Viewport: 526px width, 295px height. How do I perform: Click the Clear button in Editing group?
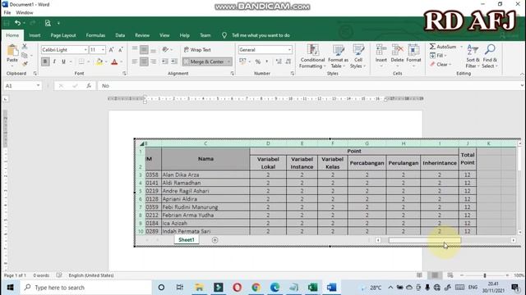point(441,64)
